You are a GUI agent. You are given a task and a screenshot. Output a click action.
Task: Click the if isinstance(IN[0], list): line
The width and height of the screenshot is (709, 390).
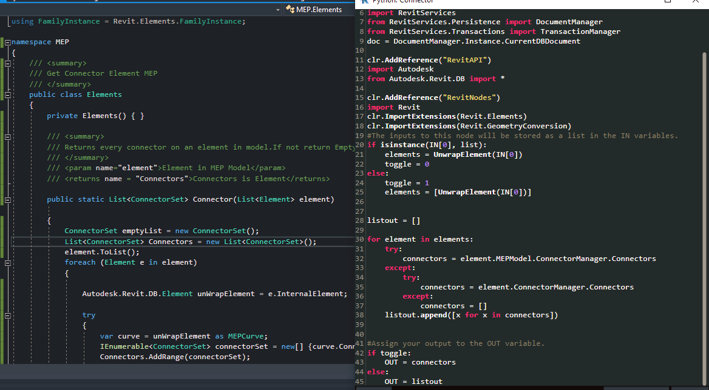[x=427, y=145]
